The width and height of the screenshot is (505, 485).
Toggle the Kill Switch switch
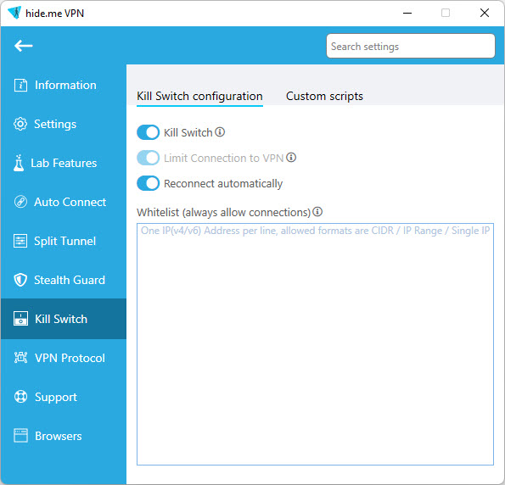click(149, 132)
